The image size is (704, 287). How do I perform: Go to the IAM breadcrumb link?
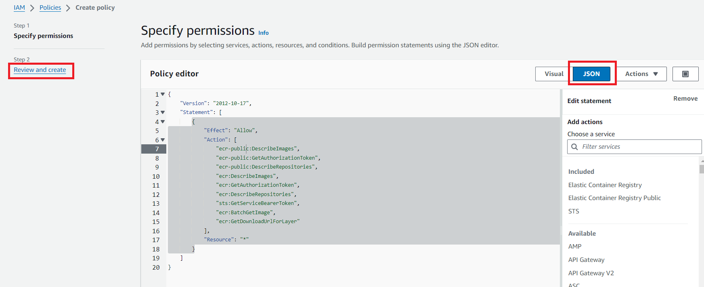point(19,8)
